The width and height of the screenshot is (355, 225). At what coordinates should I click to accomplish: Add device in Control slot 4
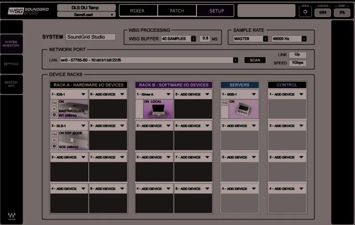(x=287, y=189)
